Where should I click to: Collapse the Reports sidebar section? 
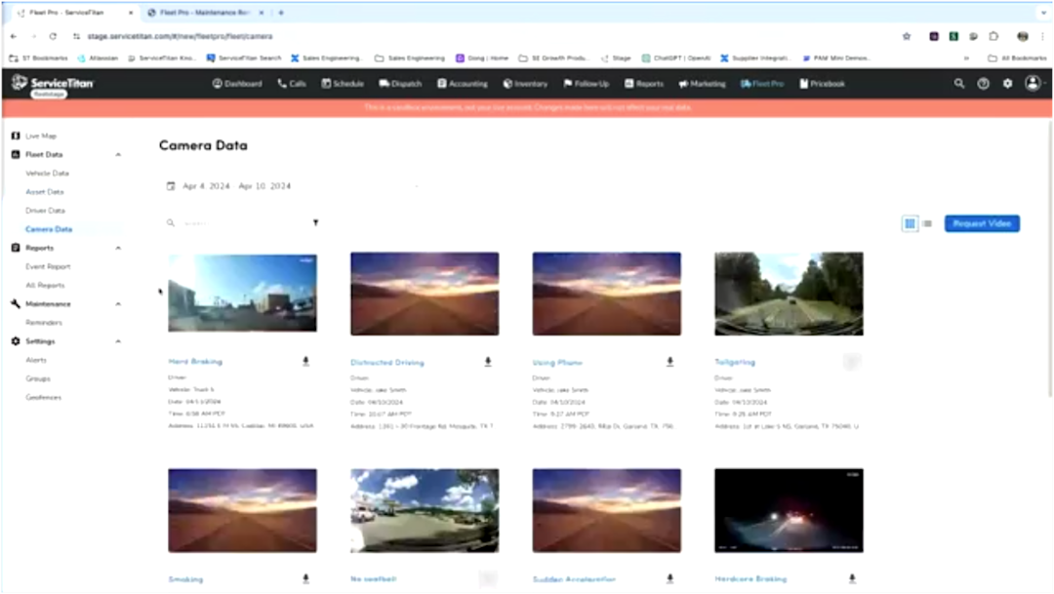118,248
